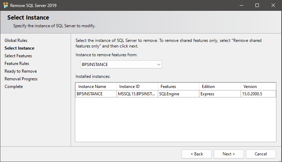The height and width of the screenshot is (162, 282).
Task: Minimize the Remove SQL Server 2019 window
Action: tap(241, 5)
